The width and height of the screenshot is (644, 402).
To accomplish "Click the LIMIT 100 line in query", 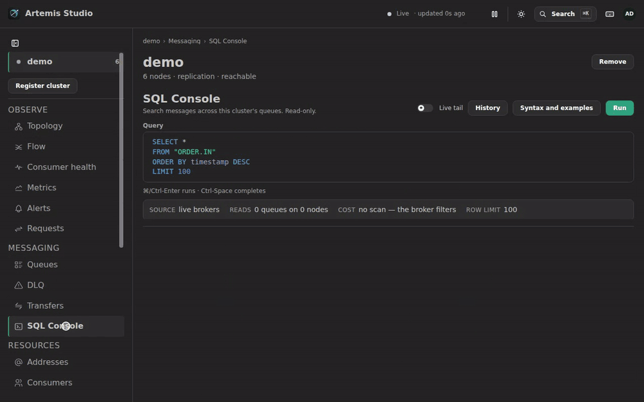I will pyautogui.click(x=171, y=172).
